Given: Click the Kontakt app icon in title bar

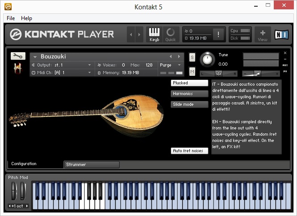Looking at the screenshot, I should pyautogui.click(x=8, y=7).
